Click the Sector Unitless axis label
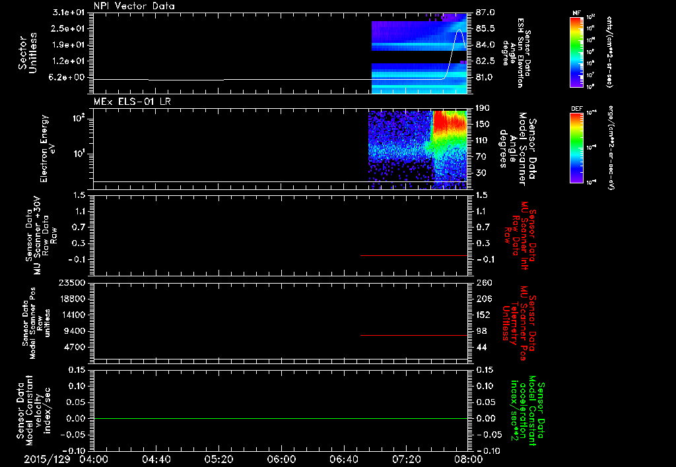676x467 pixels. pos(28,53)
